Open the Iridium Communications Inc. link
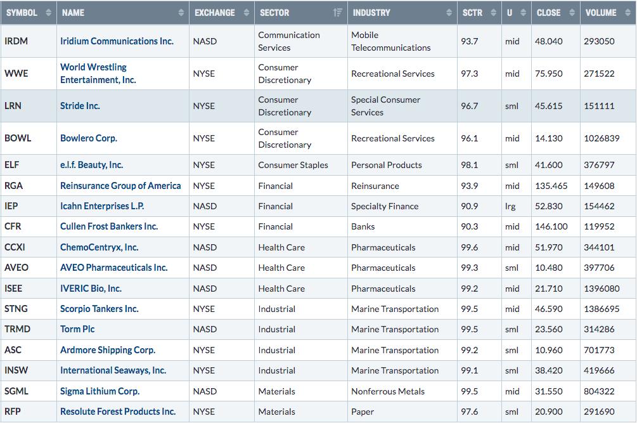The image size is (637, 423). pyautogui.click(x=117, y=41)
